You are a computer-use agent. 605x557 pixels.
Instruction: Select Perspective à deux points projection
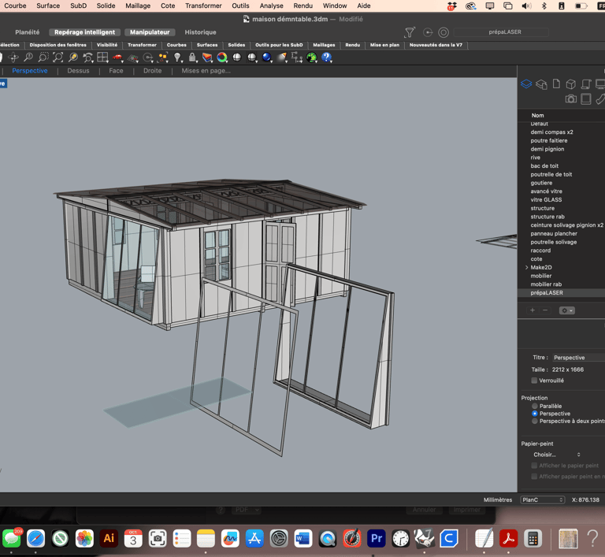tap(534, 421)
